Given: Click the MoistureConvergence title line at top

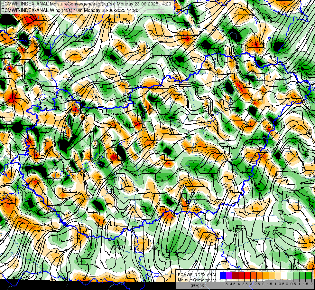Looking at the screenshot, I should pos(86,4).
